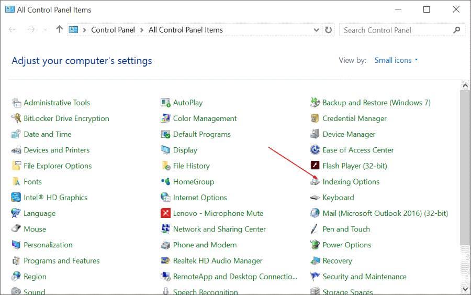This screenshot has width=471, height=295.
Task: Open the Default Programs icon
Action: pyautogui.click(x=165, y=135)
